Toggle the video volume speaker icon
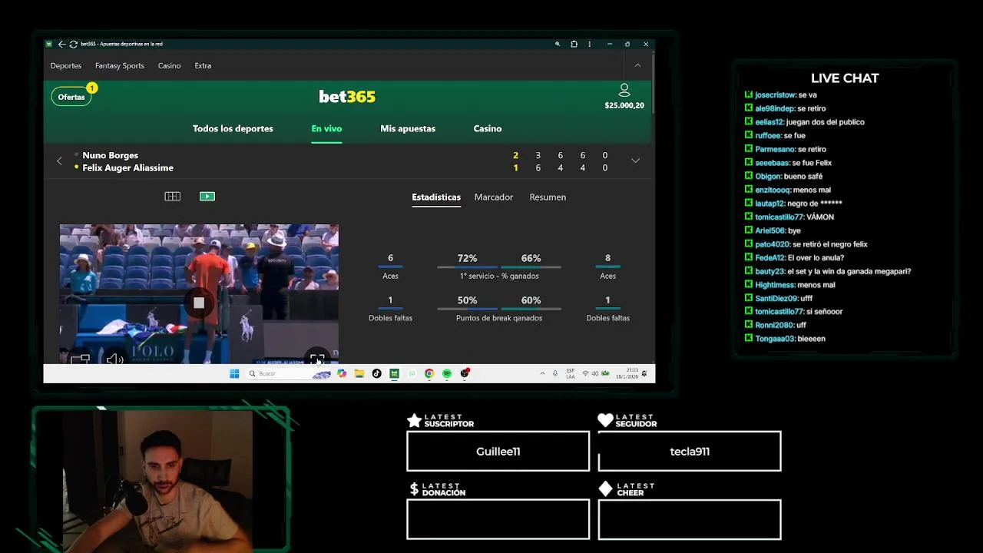 [114, 359]
